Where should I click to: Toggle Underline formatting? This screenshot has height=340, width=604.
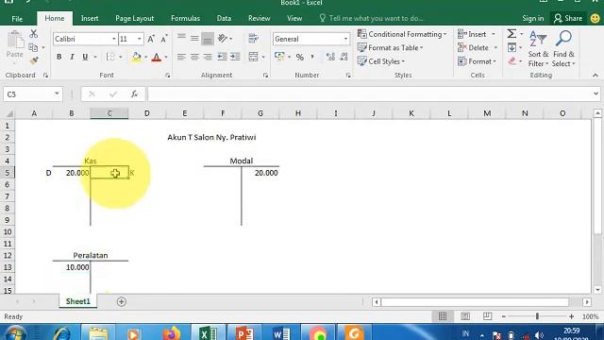pos(85,57)
